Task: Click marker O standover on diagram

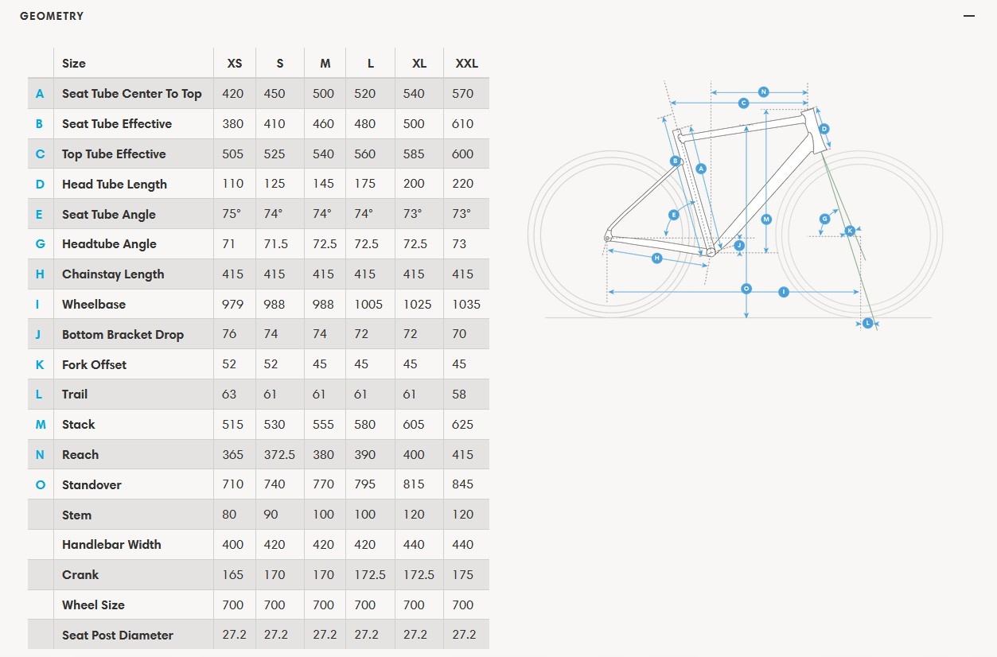Action: 746,288
